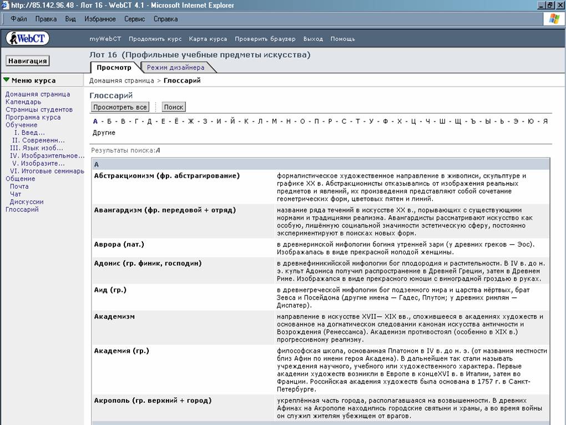Select letter А in glossary index

(x=95, y=121)
